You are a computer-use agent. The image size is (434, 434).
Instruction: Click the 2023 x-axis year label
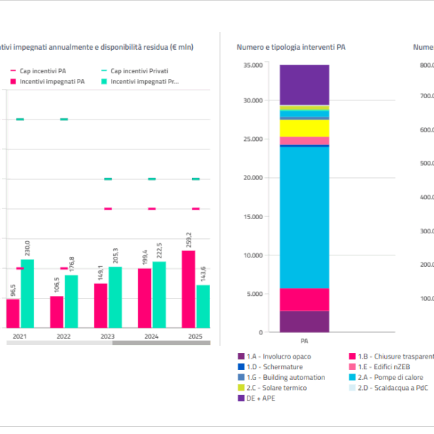[107, 337]
